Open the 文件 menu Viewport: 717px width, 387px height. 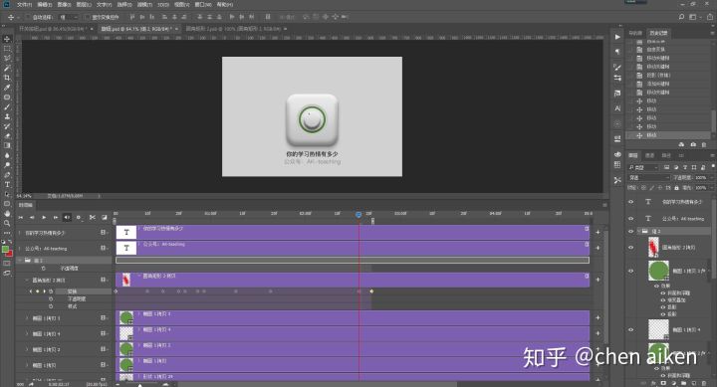(x=24, y=5)
